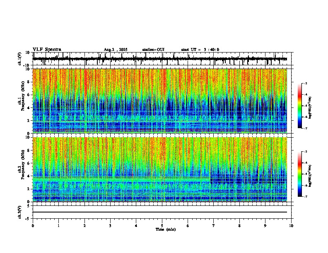Click tick label "8" on the Time axis

(239, 226)
